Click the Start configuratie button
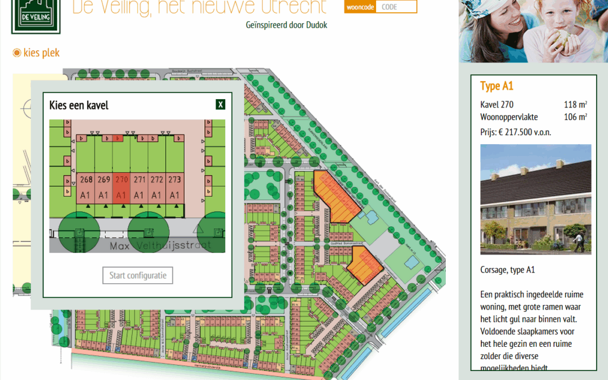Image resolution: width=608 pixels, height=380 pixels. [x=138, y=275]
